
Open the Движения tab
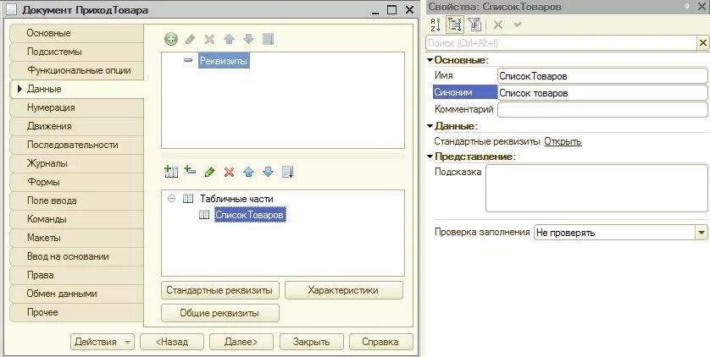(76, 126)
